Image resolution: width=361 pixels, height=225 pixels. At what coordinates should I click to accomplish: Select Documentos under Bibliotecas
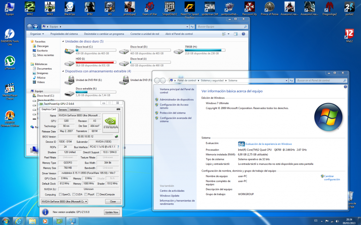pyautogui.click(x=44, y=69)
